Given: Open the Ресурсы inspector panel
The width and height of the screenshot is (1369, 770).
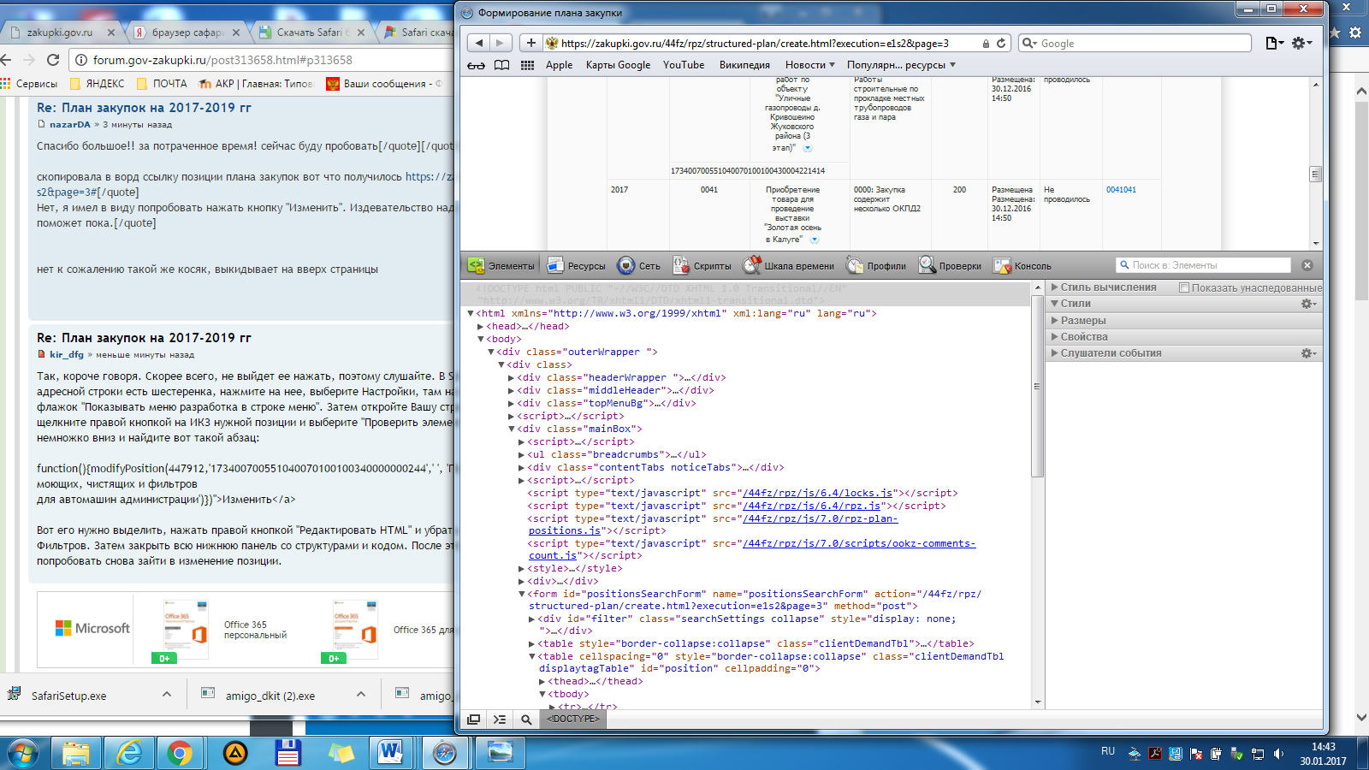Looking at the screenshot, I should (576, 266).
